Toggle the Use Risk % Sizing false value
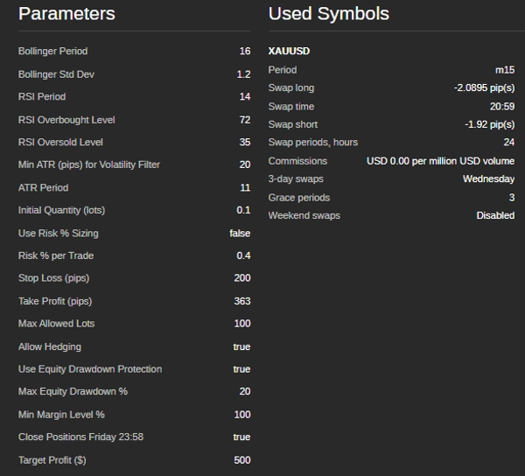Image resolution: width=525 pixels, height=476 pixels. 240,234
